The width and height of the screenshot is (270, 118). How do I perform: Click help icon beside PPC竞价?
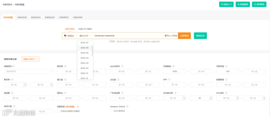click(226, 93)
